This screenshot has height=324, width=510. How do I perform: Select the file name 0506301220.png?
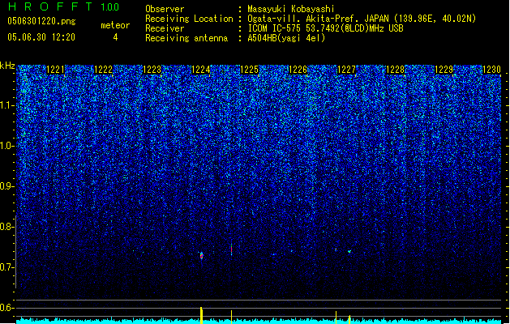41,21
